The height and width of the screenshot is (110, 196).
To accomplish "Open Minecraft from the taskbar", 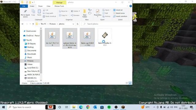I will (x=123, y=107).
